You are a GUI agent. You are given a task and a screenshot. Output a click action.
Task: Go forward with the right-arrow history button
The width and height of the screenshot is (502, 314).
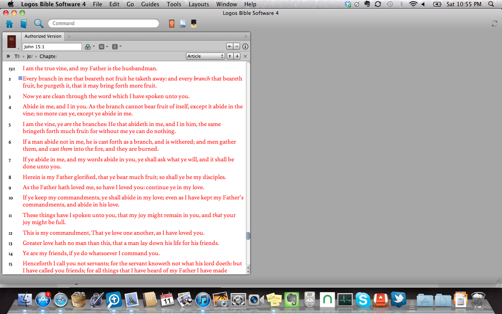click(x=236, y=46)
